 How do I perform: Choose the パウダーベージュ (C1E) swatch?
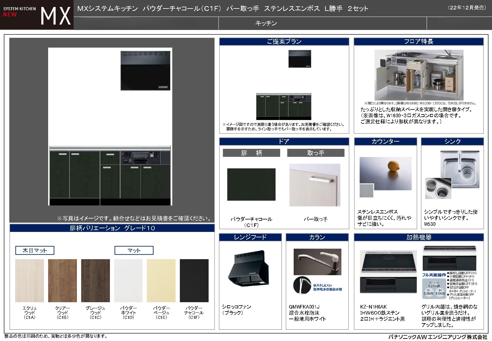pyautogui.click(x=161, y=281)
